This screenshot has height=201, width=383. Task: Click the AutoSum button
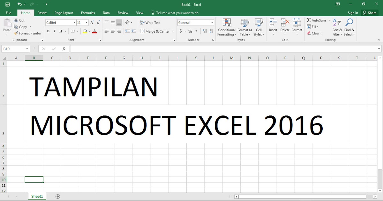click(x=316, y=20)
